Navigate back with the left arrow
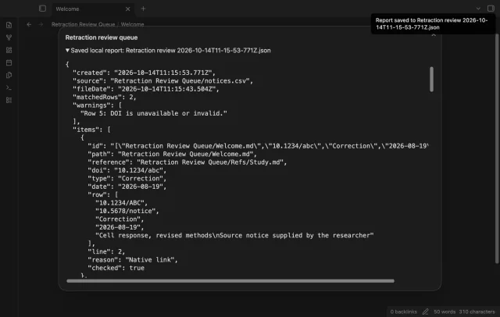 [29, 24]
